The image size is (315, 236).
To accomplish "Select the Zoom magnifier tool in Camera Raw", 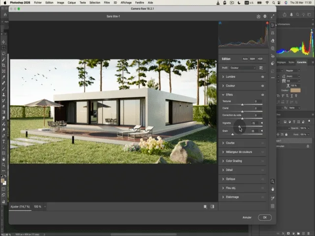I will tap(273, 181).
